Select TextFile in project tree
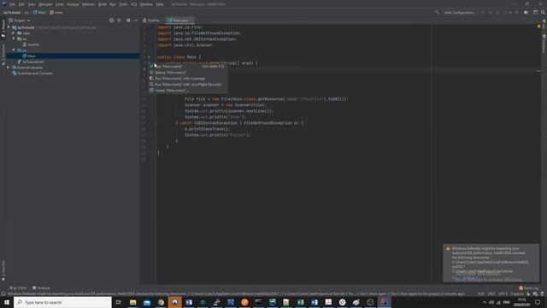Viewport: 547px width, 308px height. (x=31, y=44)
